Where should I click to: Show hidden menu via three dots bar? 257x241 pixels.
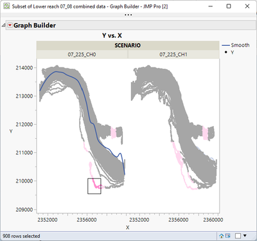point(128,15)
